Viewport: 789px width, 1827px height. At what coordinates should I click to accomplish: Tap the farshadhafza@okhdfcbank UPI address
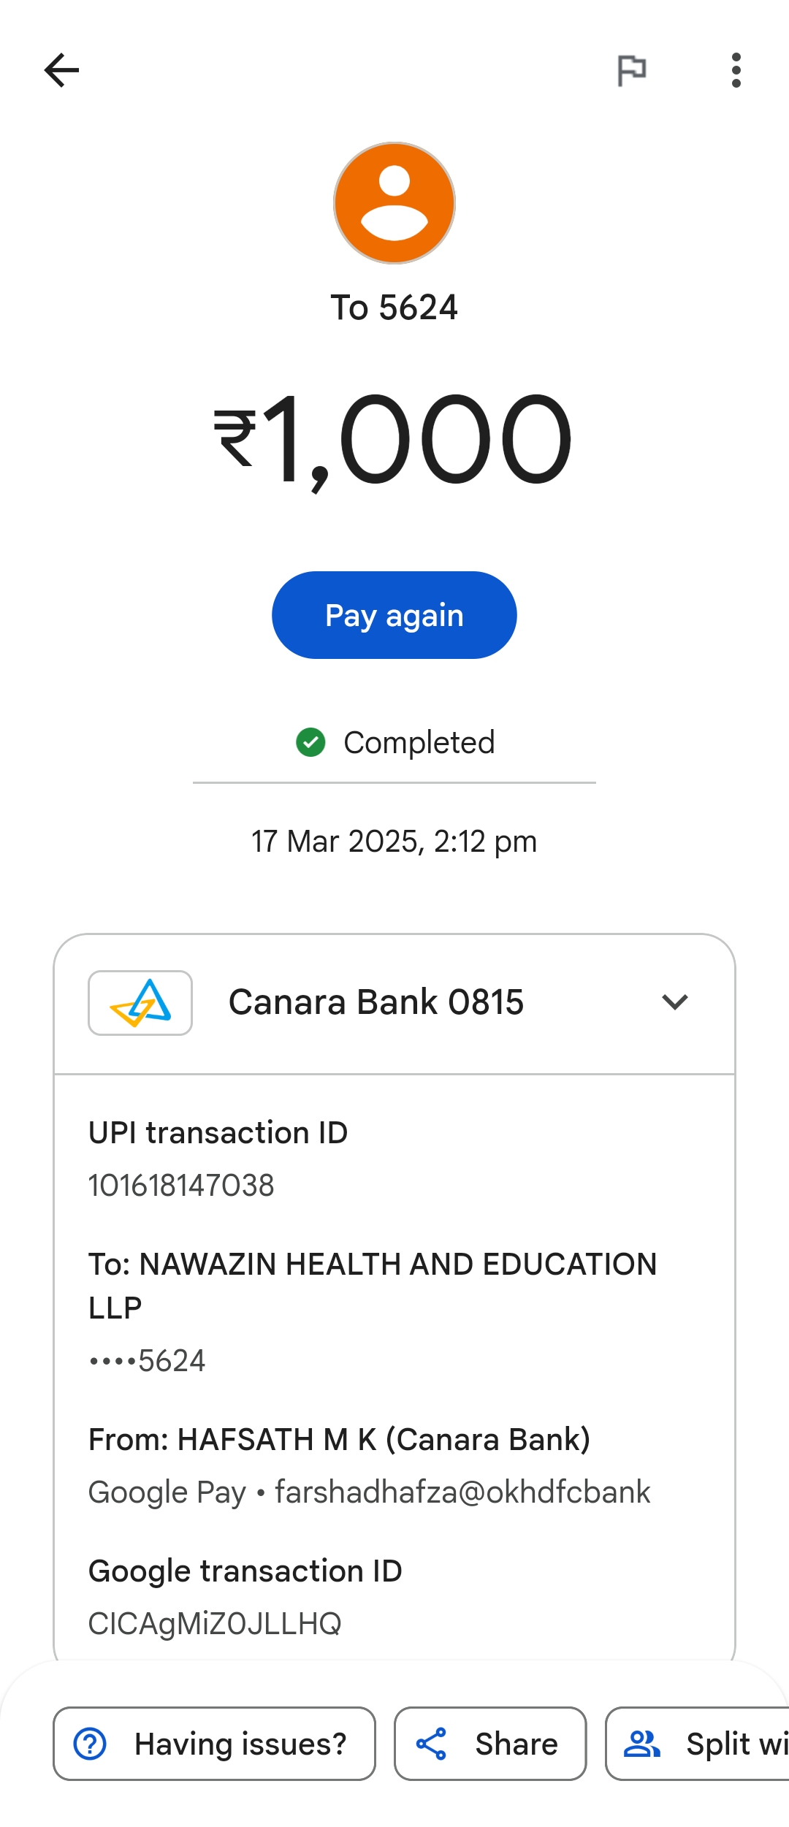[x=462, y=1492]
